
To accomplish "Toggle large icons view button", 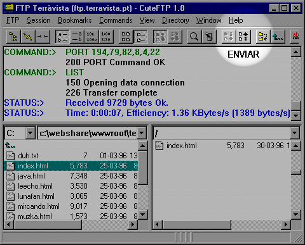I will [x=126, y=37].
